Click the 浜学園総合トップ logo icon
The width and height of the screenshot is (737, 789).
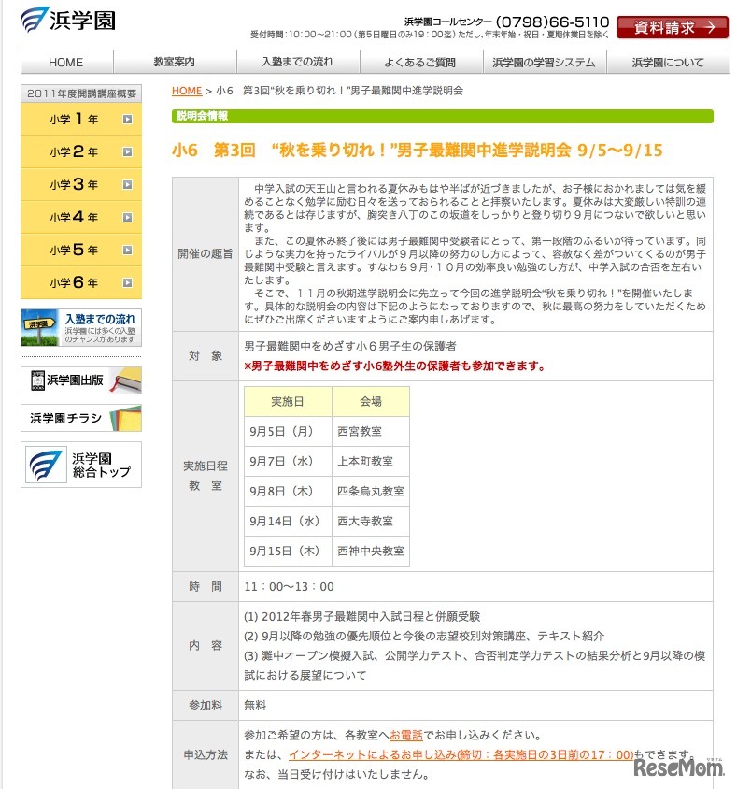point(46,465)
